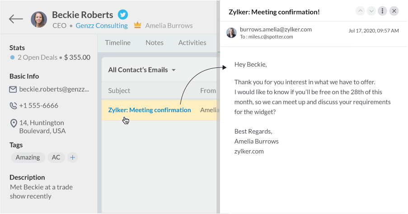Click the email envelope icon
408x214 pixels.
(x=13, y=89)
